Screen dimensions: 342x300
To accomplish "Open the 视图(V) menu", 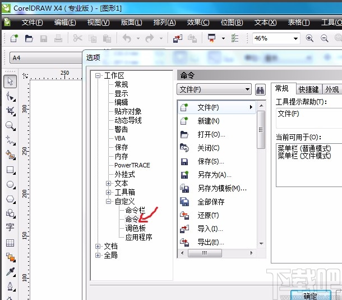I will tap(98, 22).
